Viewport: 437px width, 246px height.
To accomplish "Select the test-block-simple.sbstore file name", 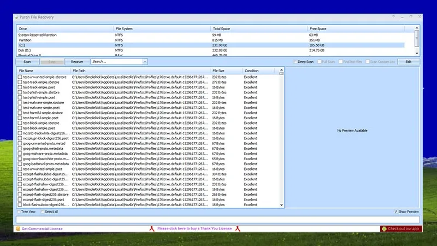I will pyautogui.click(x=41, y=123).
